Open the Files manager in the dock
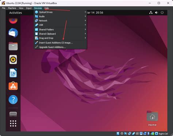The image size is (173, 136). (13, 46)
